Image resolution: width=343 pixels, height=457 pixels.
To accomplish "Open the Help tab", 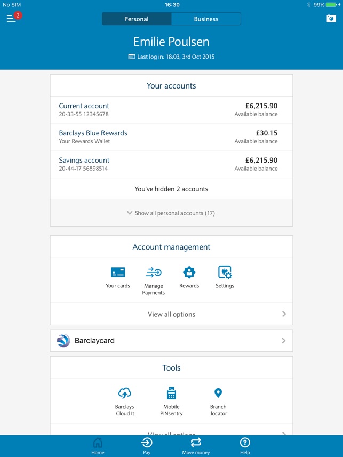I will (x=245, y=446).
